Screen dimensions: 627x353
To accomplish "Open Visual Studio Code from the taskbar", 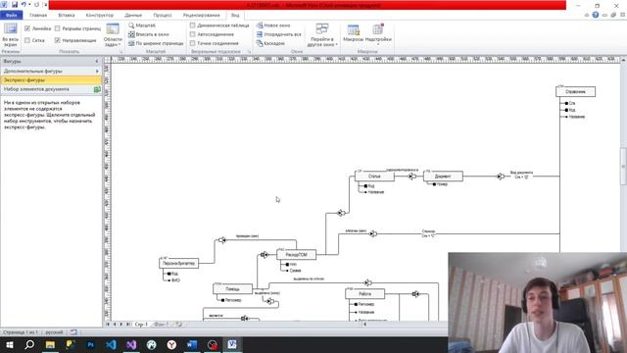I will 111,344.
